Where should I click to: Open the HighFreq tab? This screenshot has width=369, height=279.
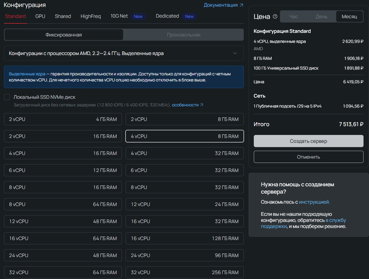[91, 16]
